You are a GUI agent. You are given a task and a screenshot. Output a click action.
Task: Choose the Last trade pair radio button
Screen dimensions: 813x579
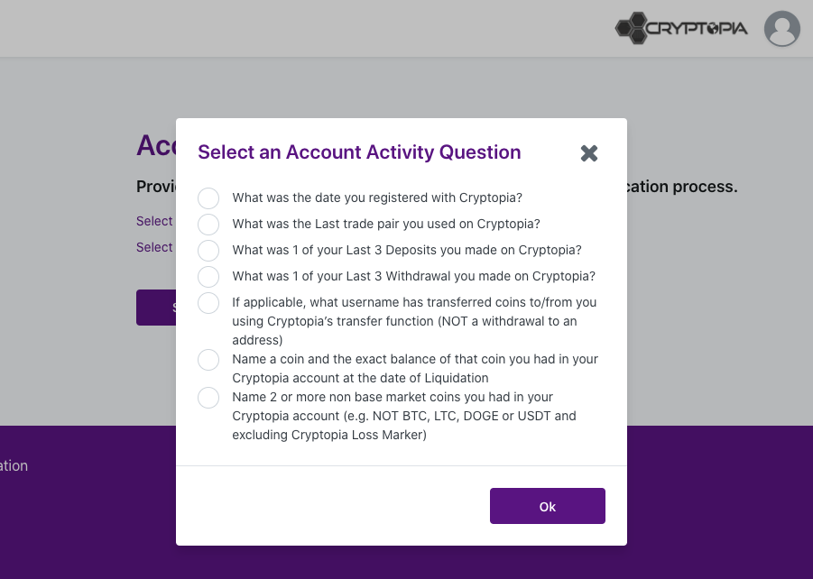pos(208,225)
